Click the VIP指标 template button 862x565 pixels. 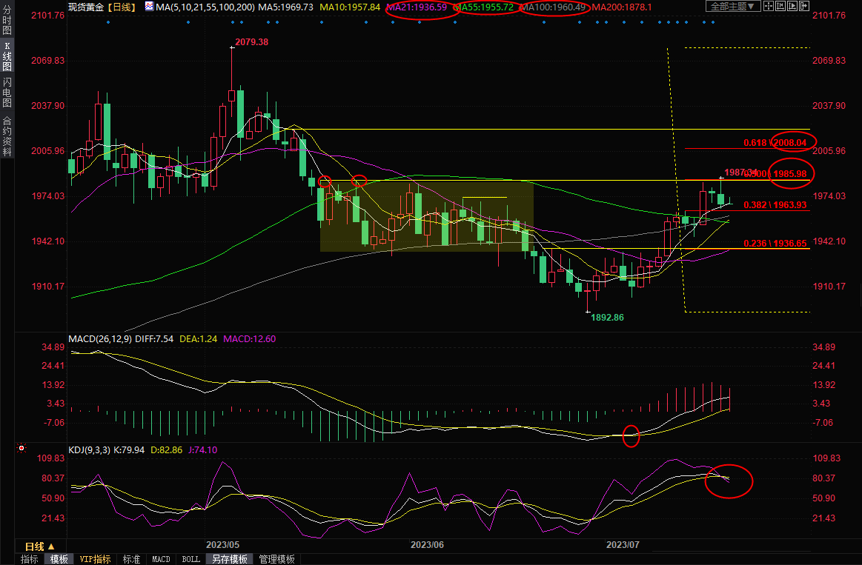point(95,559)
